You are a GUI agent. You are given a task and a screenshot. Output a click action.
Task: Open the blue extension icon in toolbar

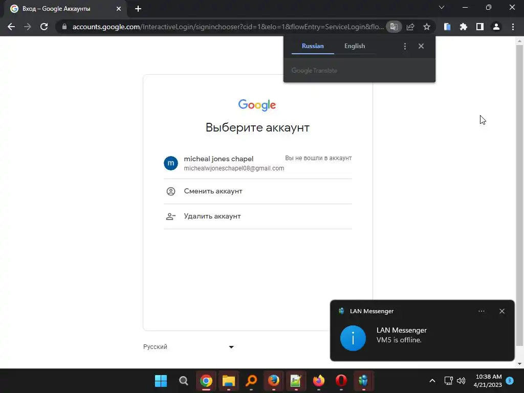[x=447, y=27]
